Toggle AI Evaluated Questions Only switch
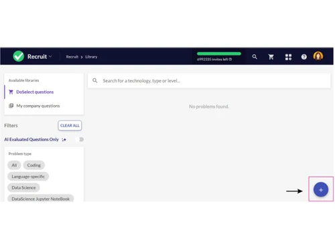 (79, 139)
